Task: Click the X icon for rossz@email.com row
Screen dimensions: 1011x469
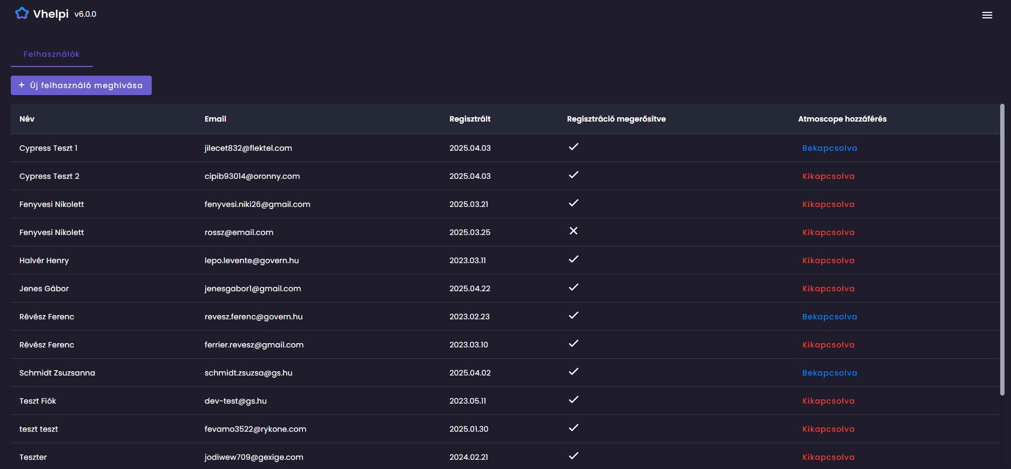Action: click(574, 231)
